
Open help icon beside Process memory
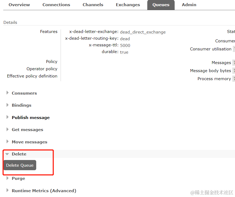[x=234, y=79]
